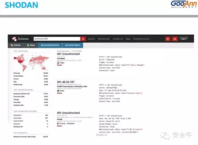Filter by Italy in top countries
The height and width of the screenshot is (145, 198).
click(31, 82)
